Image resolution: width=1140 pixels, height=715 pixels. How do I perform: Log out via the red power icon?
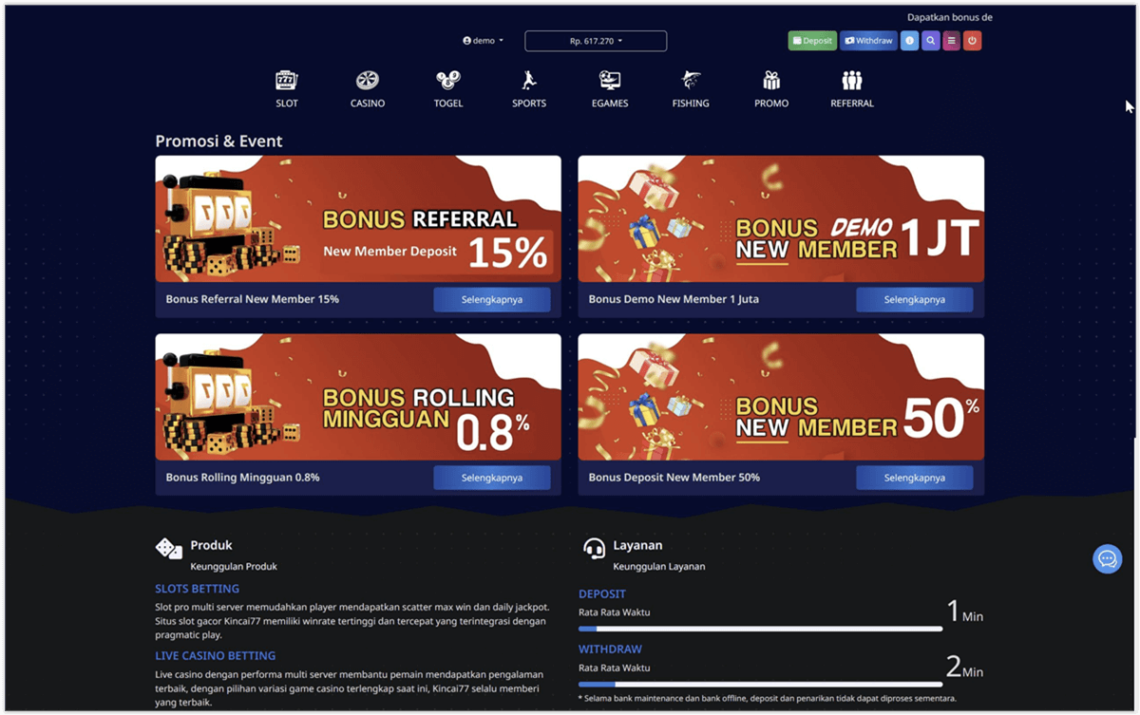[972, 40]
